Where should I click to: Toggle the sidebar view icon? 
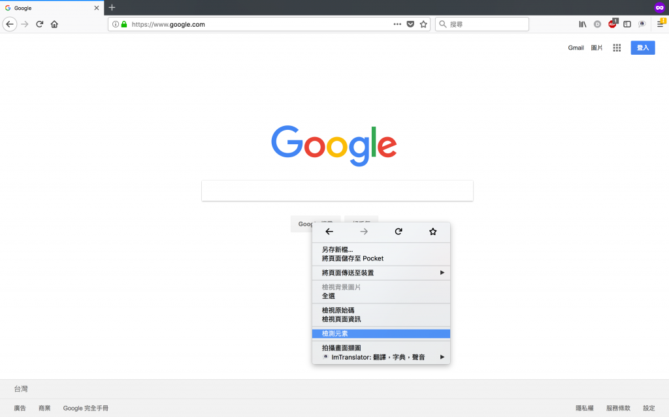point(627,24)
